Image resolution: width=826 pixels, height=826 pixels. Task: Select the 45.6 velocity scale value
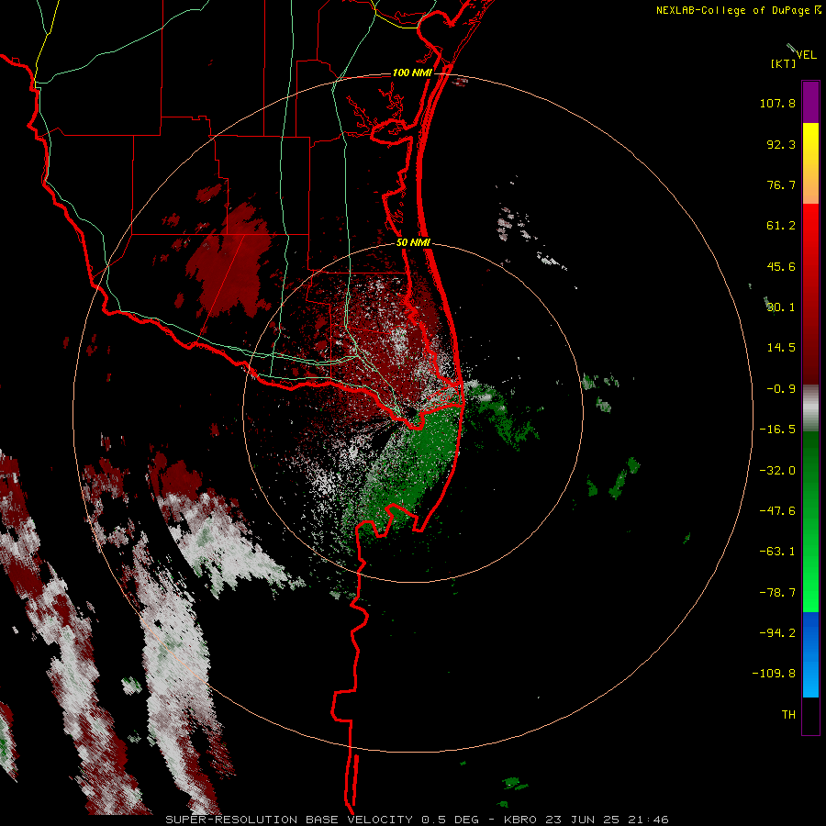click(x=781, y=266)
